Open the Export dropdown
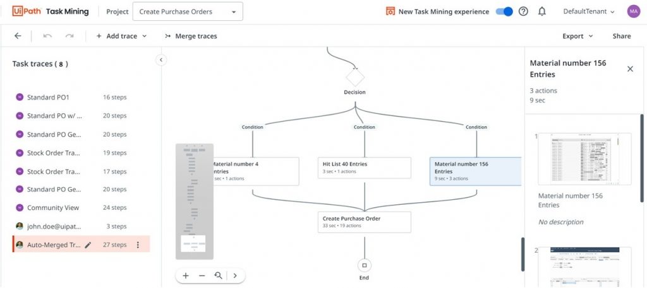The height and width of the screenshot is (288, 647). click(x=577, y=36)
